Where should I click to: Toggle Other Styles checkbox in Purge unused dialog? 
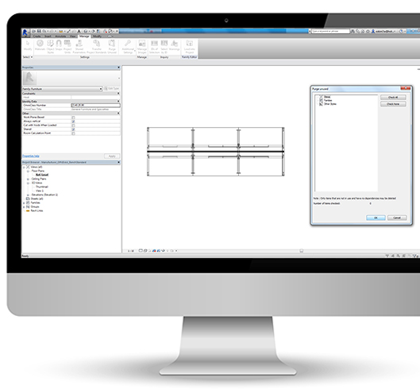(321, 104)
